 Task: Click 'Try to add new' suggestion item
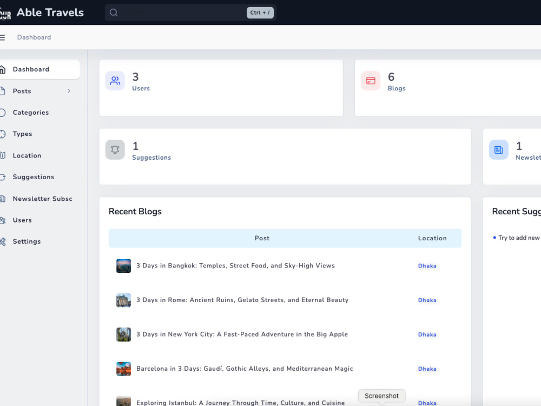click(519, 238)
